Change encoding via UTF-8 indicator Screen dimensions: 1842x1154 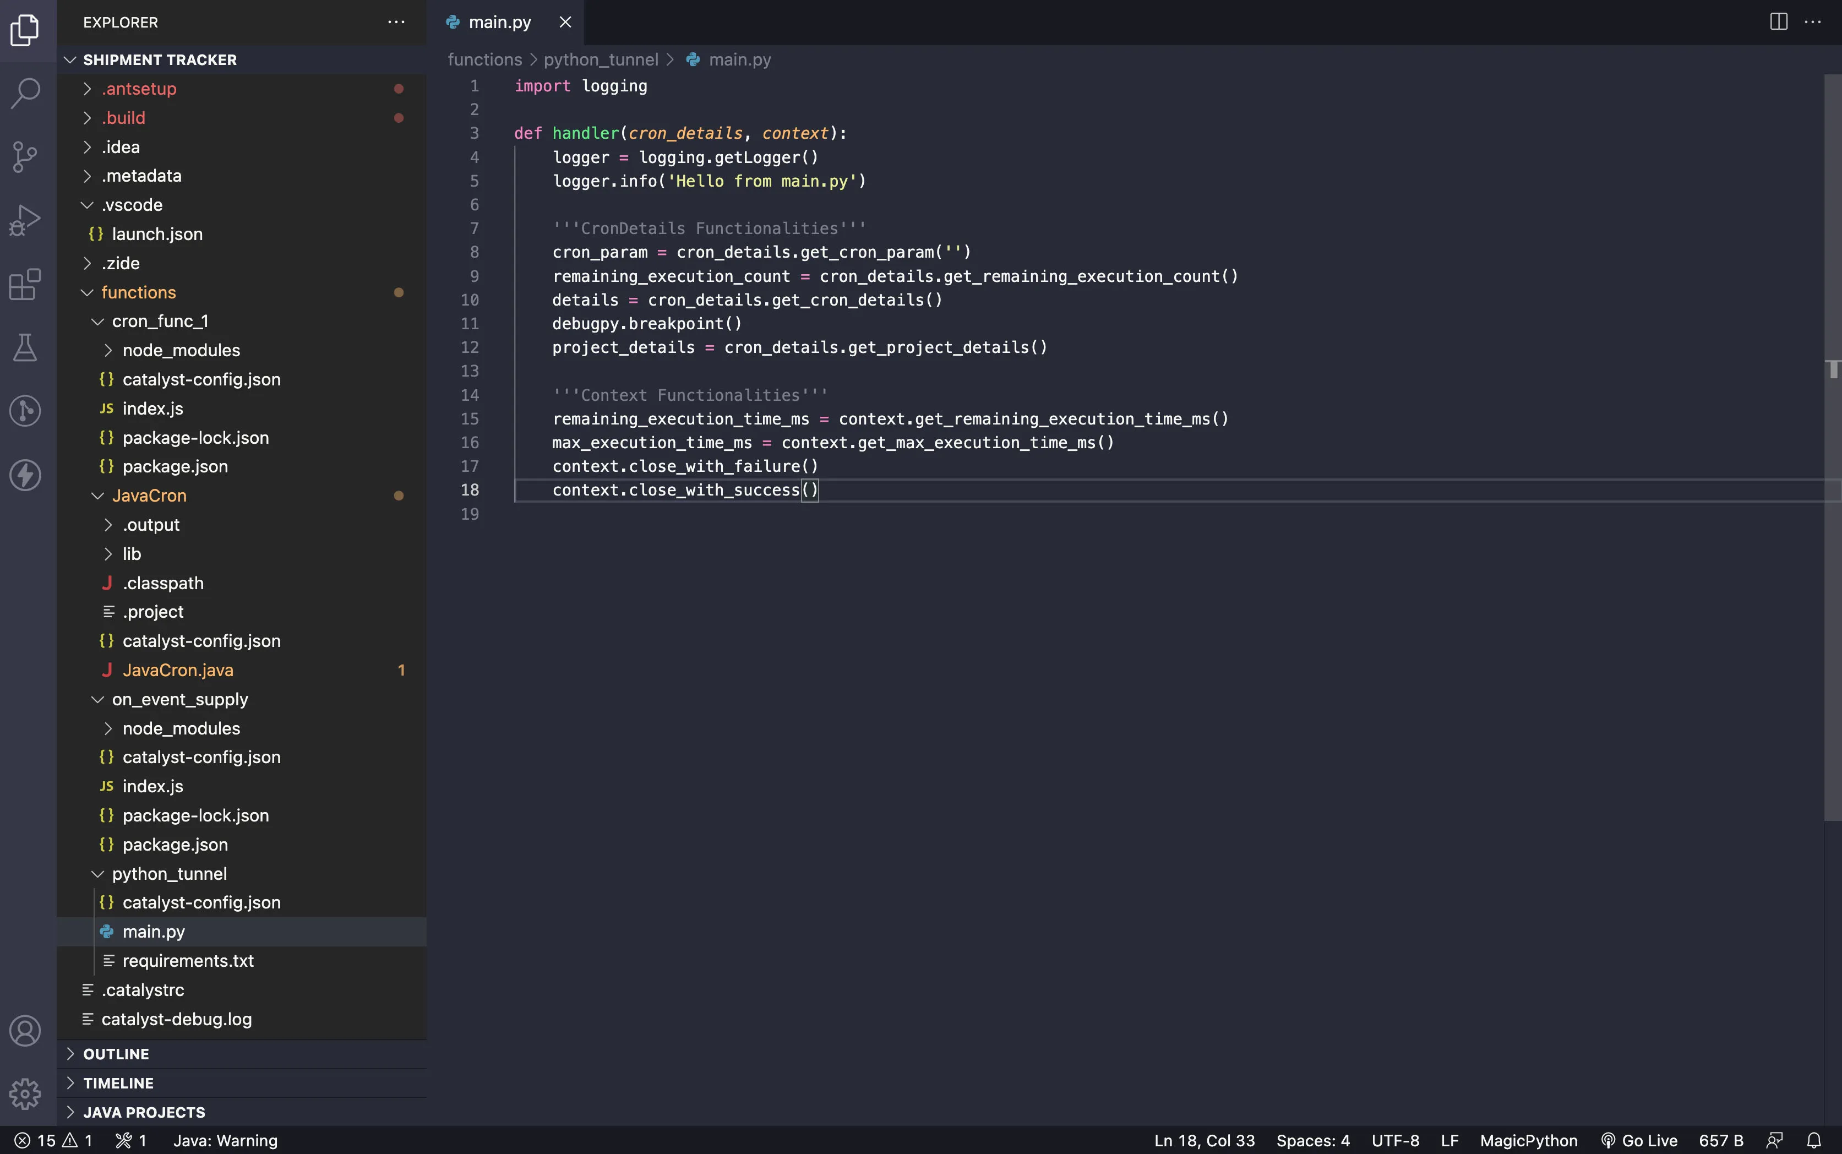(1395, 1140)
